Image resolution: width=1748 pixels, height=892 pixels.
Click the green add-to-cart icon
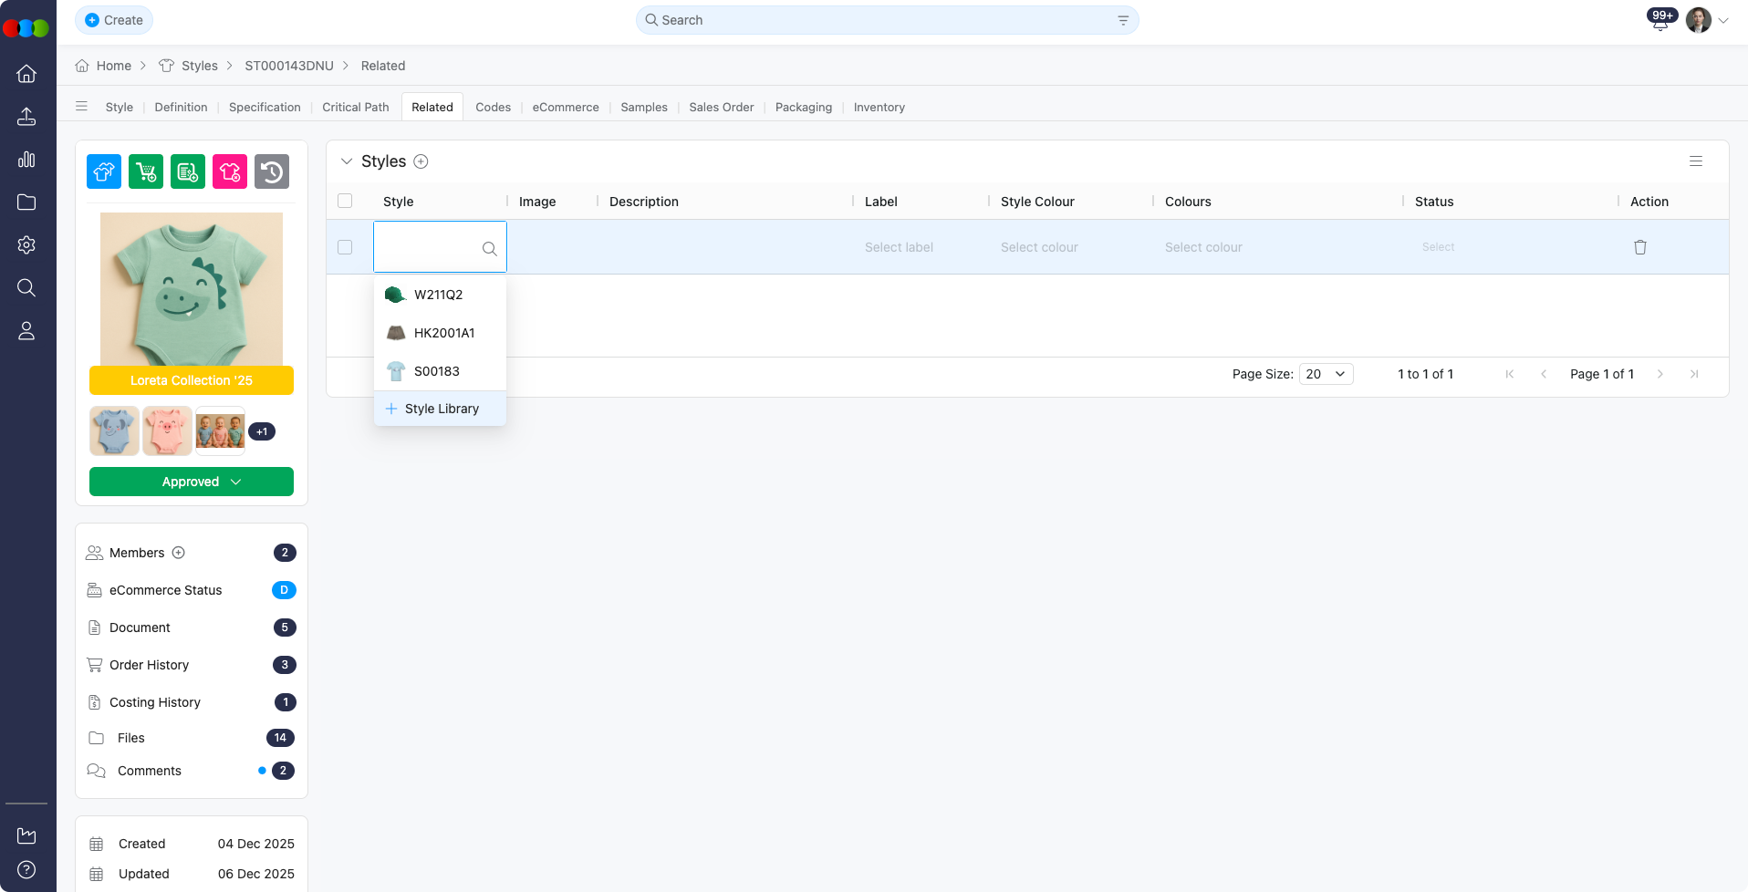pyautogui.click(x=145, y=171)
